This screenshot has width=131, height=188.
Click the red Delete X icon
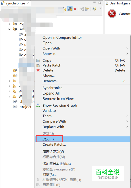tap(38, 70)
